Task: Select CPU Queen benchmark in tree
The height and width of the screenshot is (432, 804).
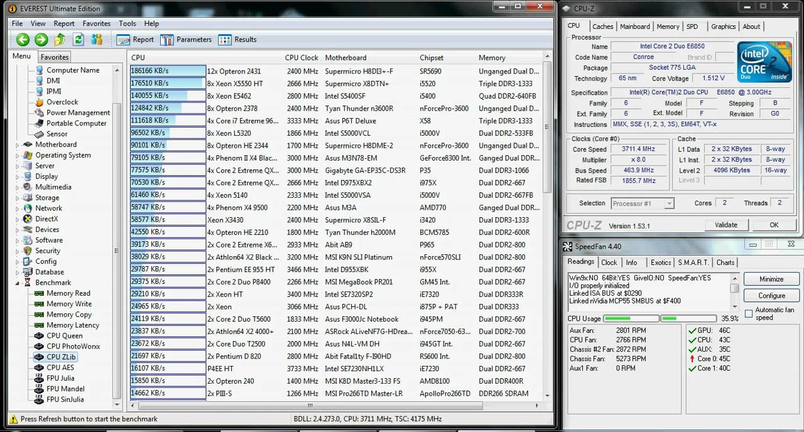Action: click(x=65, y=336)
